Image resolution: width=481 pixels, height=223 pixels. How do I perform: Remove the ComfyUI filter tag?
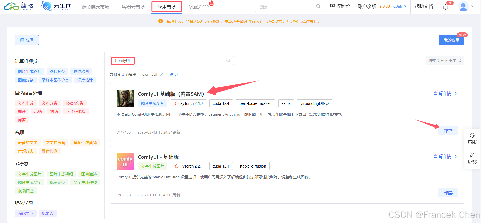pyautogui.click(x=162, y=74)
